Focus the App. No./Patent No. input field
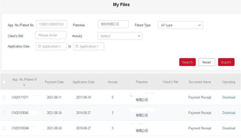 point(51,24)
